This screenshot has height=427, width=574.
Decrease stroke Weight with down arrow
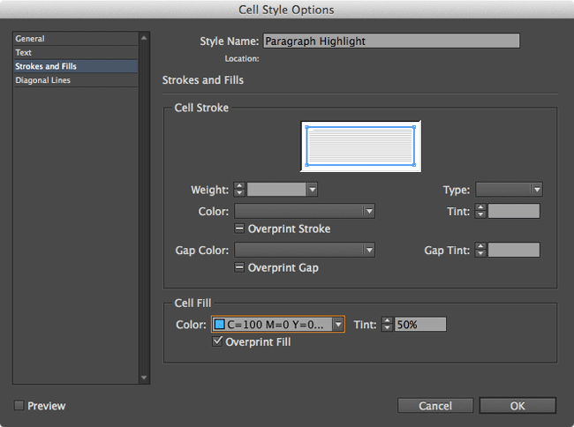(239, 193)
